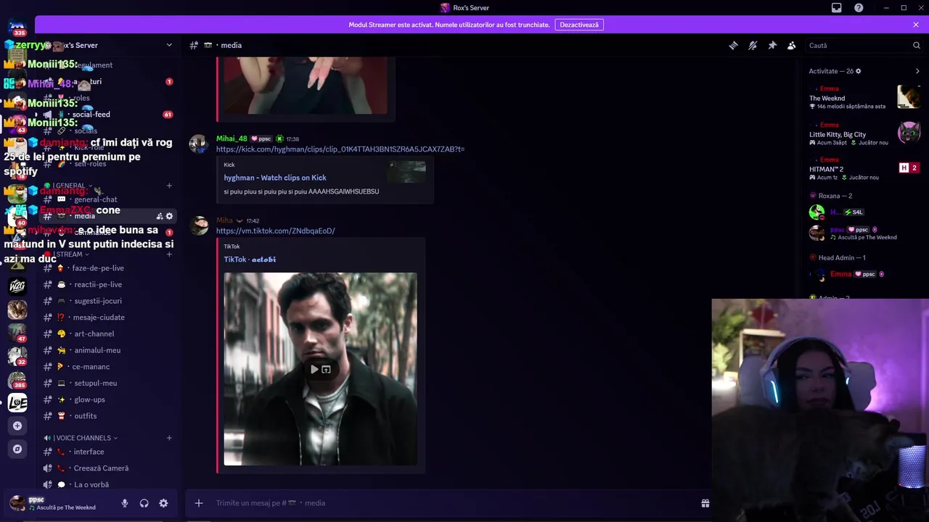Toggle headphones deafen in user panel

point(144,503)
